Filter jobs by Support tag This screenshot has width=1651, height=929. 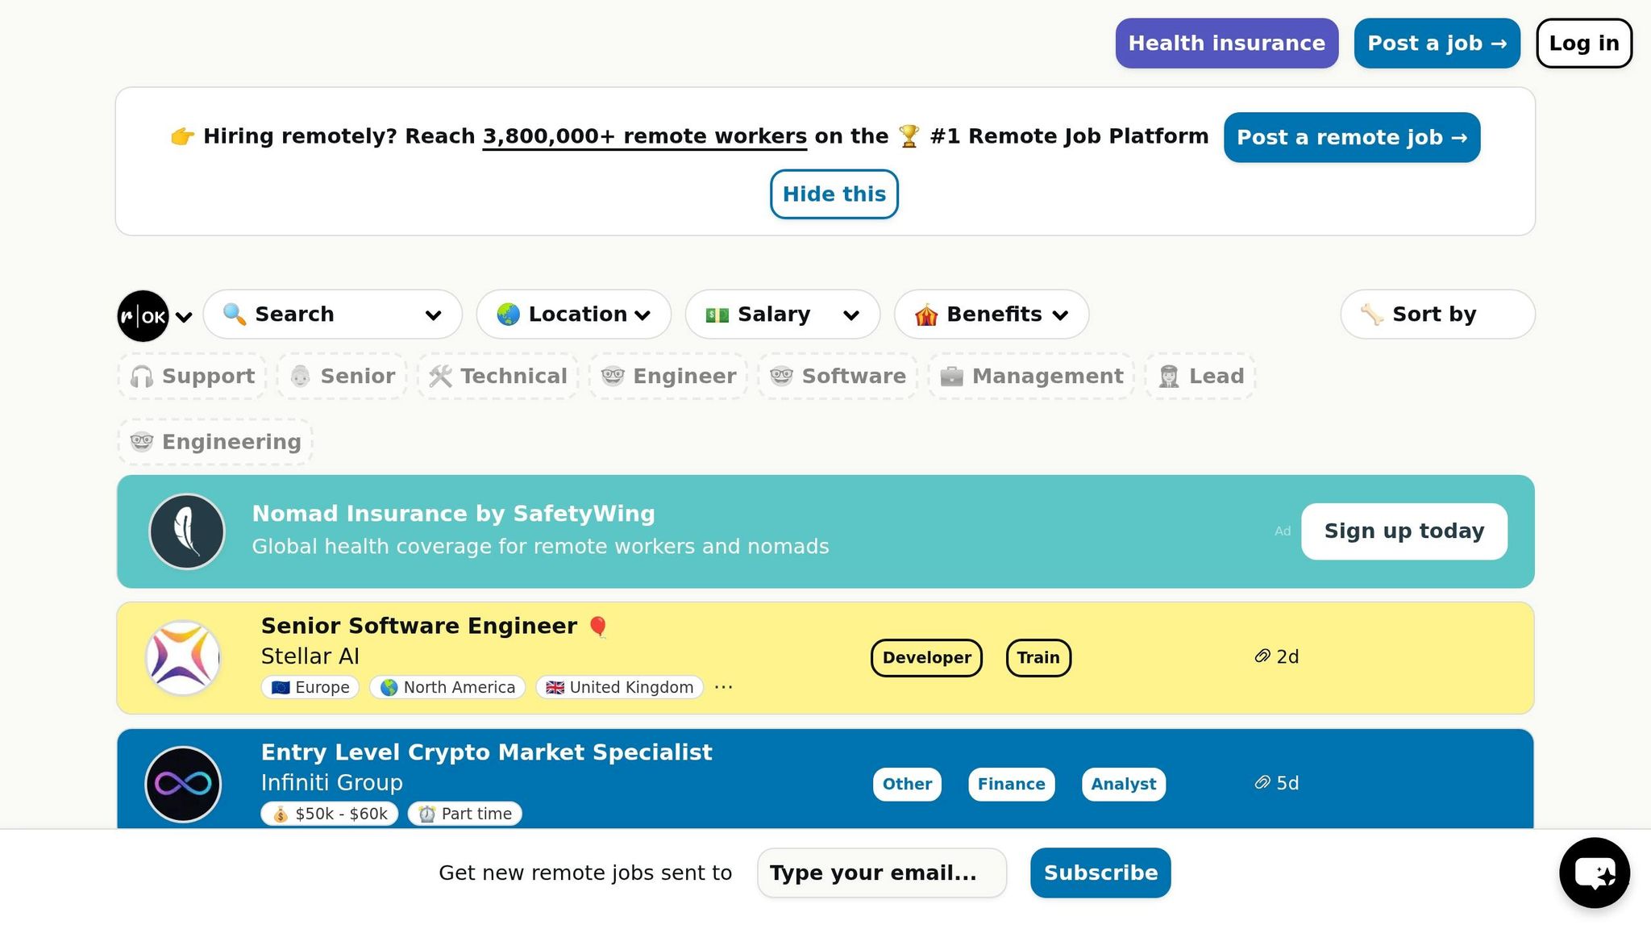[x=192, y=377]
